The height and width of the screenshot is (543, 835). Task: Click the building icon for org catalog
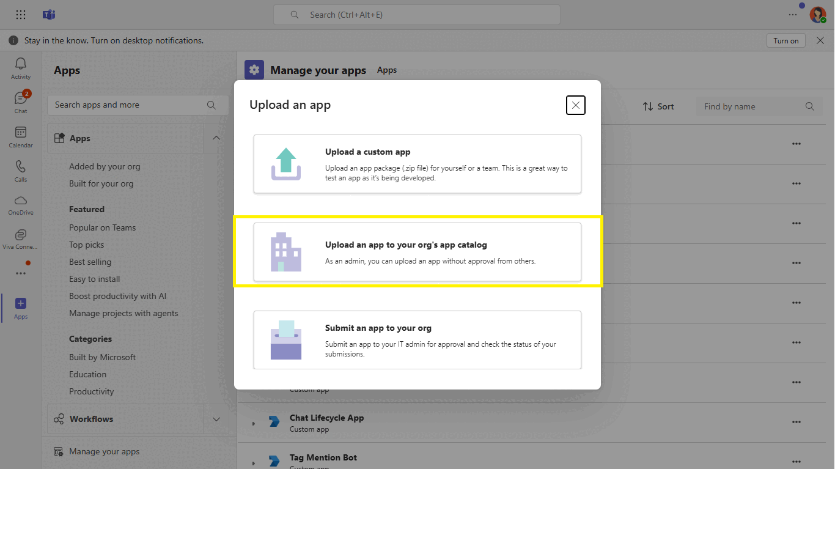pos(286,252)
